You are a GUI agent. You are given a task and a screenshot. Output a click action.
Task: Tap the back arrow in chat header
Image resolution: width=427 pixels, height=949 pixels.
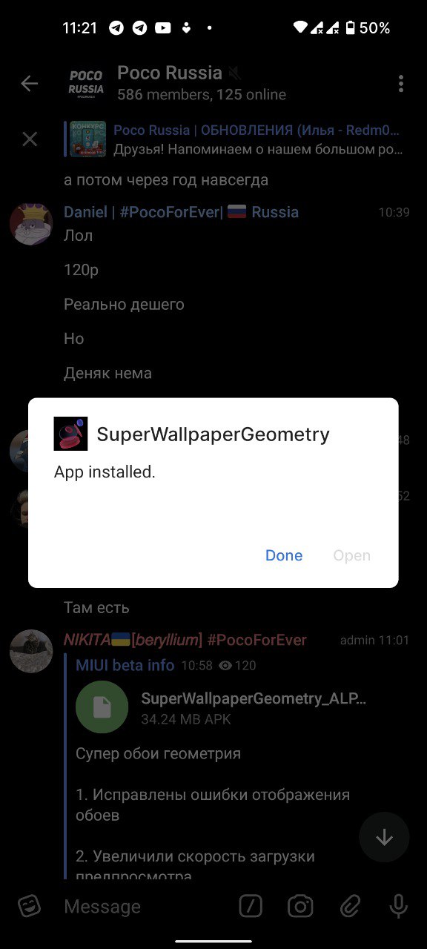point(30,84)
